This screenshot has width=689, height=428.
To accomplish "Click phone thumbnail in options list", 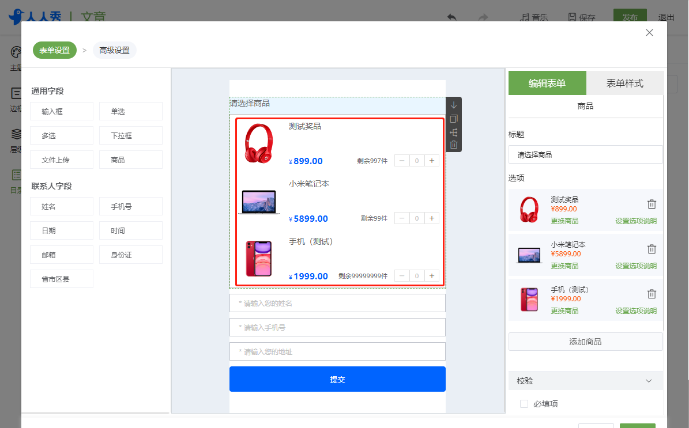I will coord(529,300).
